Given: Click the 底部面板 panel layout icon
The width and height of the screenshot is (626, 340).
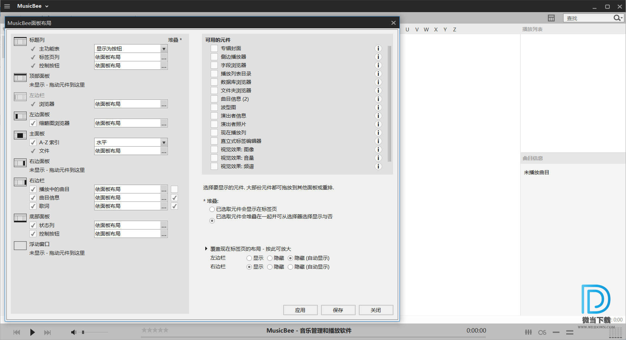Looking at the screenshot, I should tap(20, 218).
